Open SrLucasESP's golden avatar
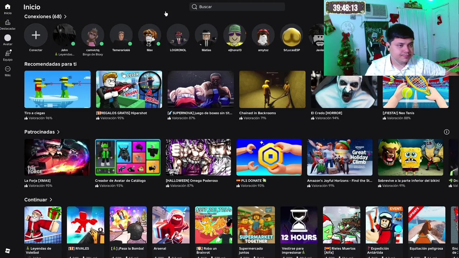The width and height of the screenshot is (459, 258). pyautogui.click(x=292, y=35)
